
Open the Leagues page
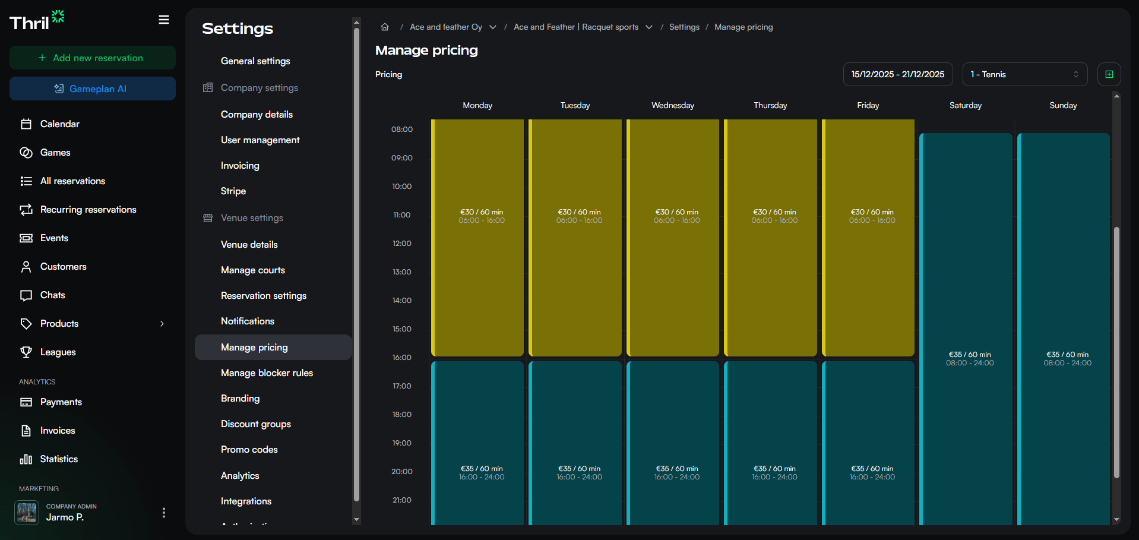[58, 352]
